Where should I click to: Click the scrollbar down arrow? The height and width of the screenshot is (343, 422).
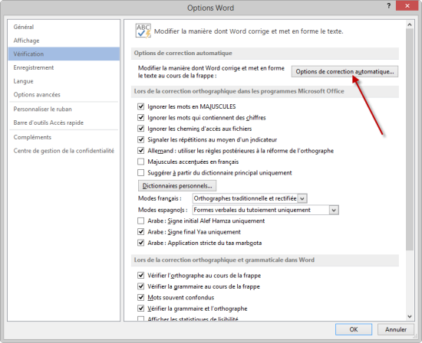(x=410, y=316)
